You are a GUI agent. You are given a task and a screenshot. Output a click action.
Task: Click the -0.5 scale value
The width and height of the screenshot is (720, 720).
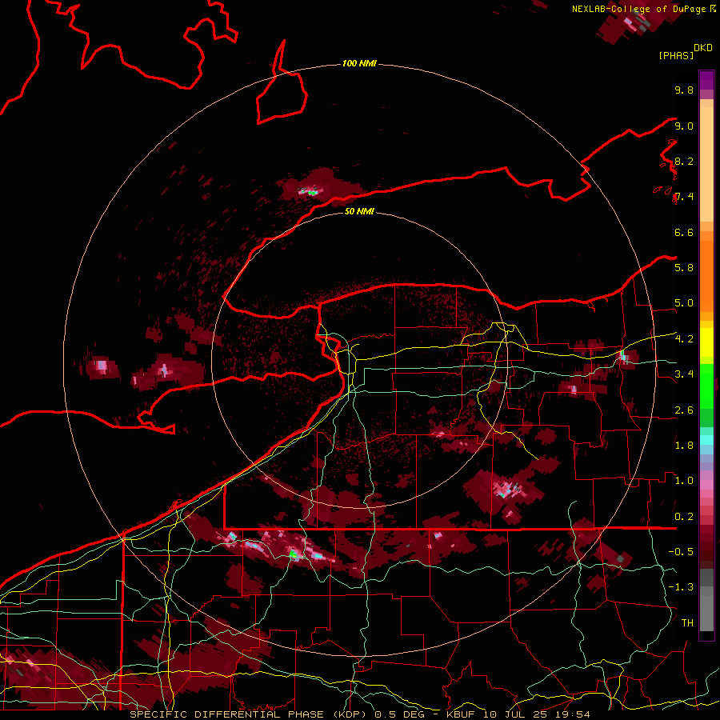click(x=681, y=552)
